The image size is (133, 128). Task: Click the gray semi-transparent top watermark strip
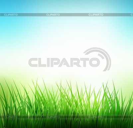pyautogui.click(x=66, y=15)
